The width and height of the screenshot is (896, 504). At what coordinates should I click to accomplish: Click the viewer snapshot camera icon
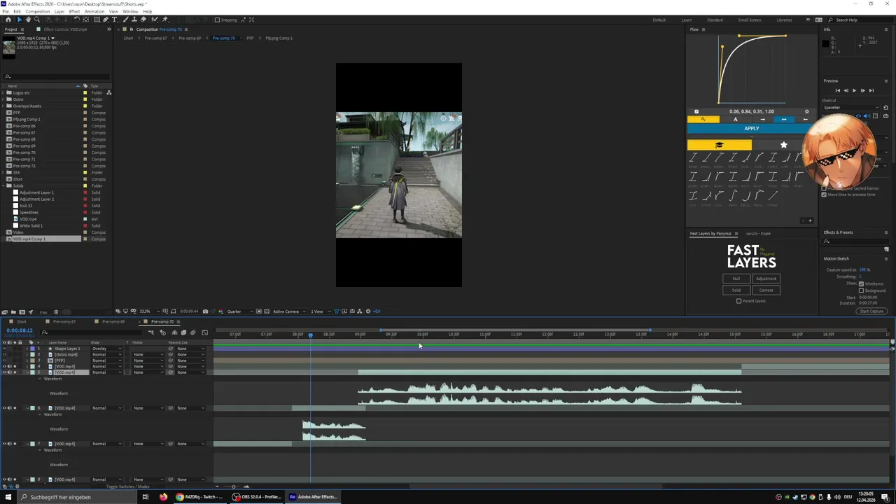[x=205, y=311]
